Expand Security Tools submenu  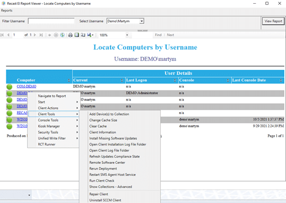point(53,132)
